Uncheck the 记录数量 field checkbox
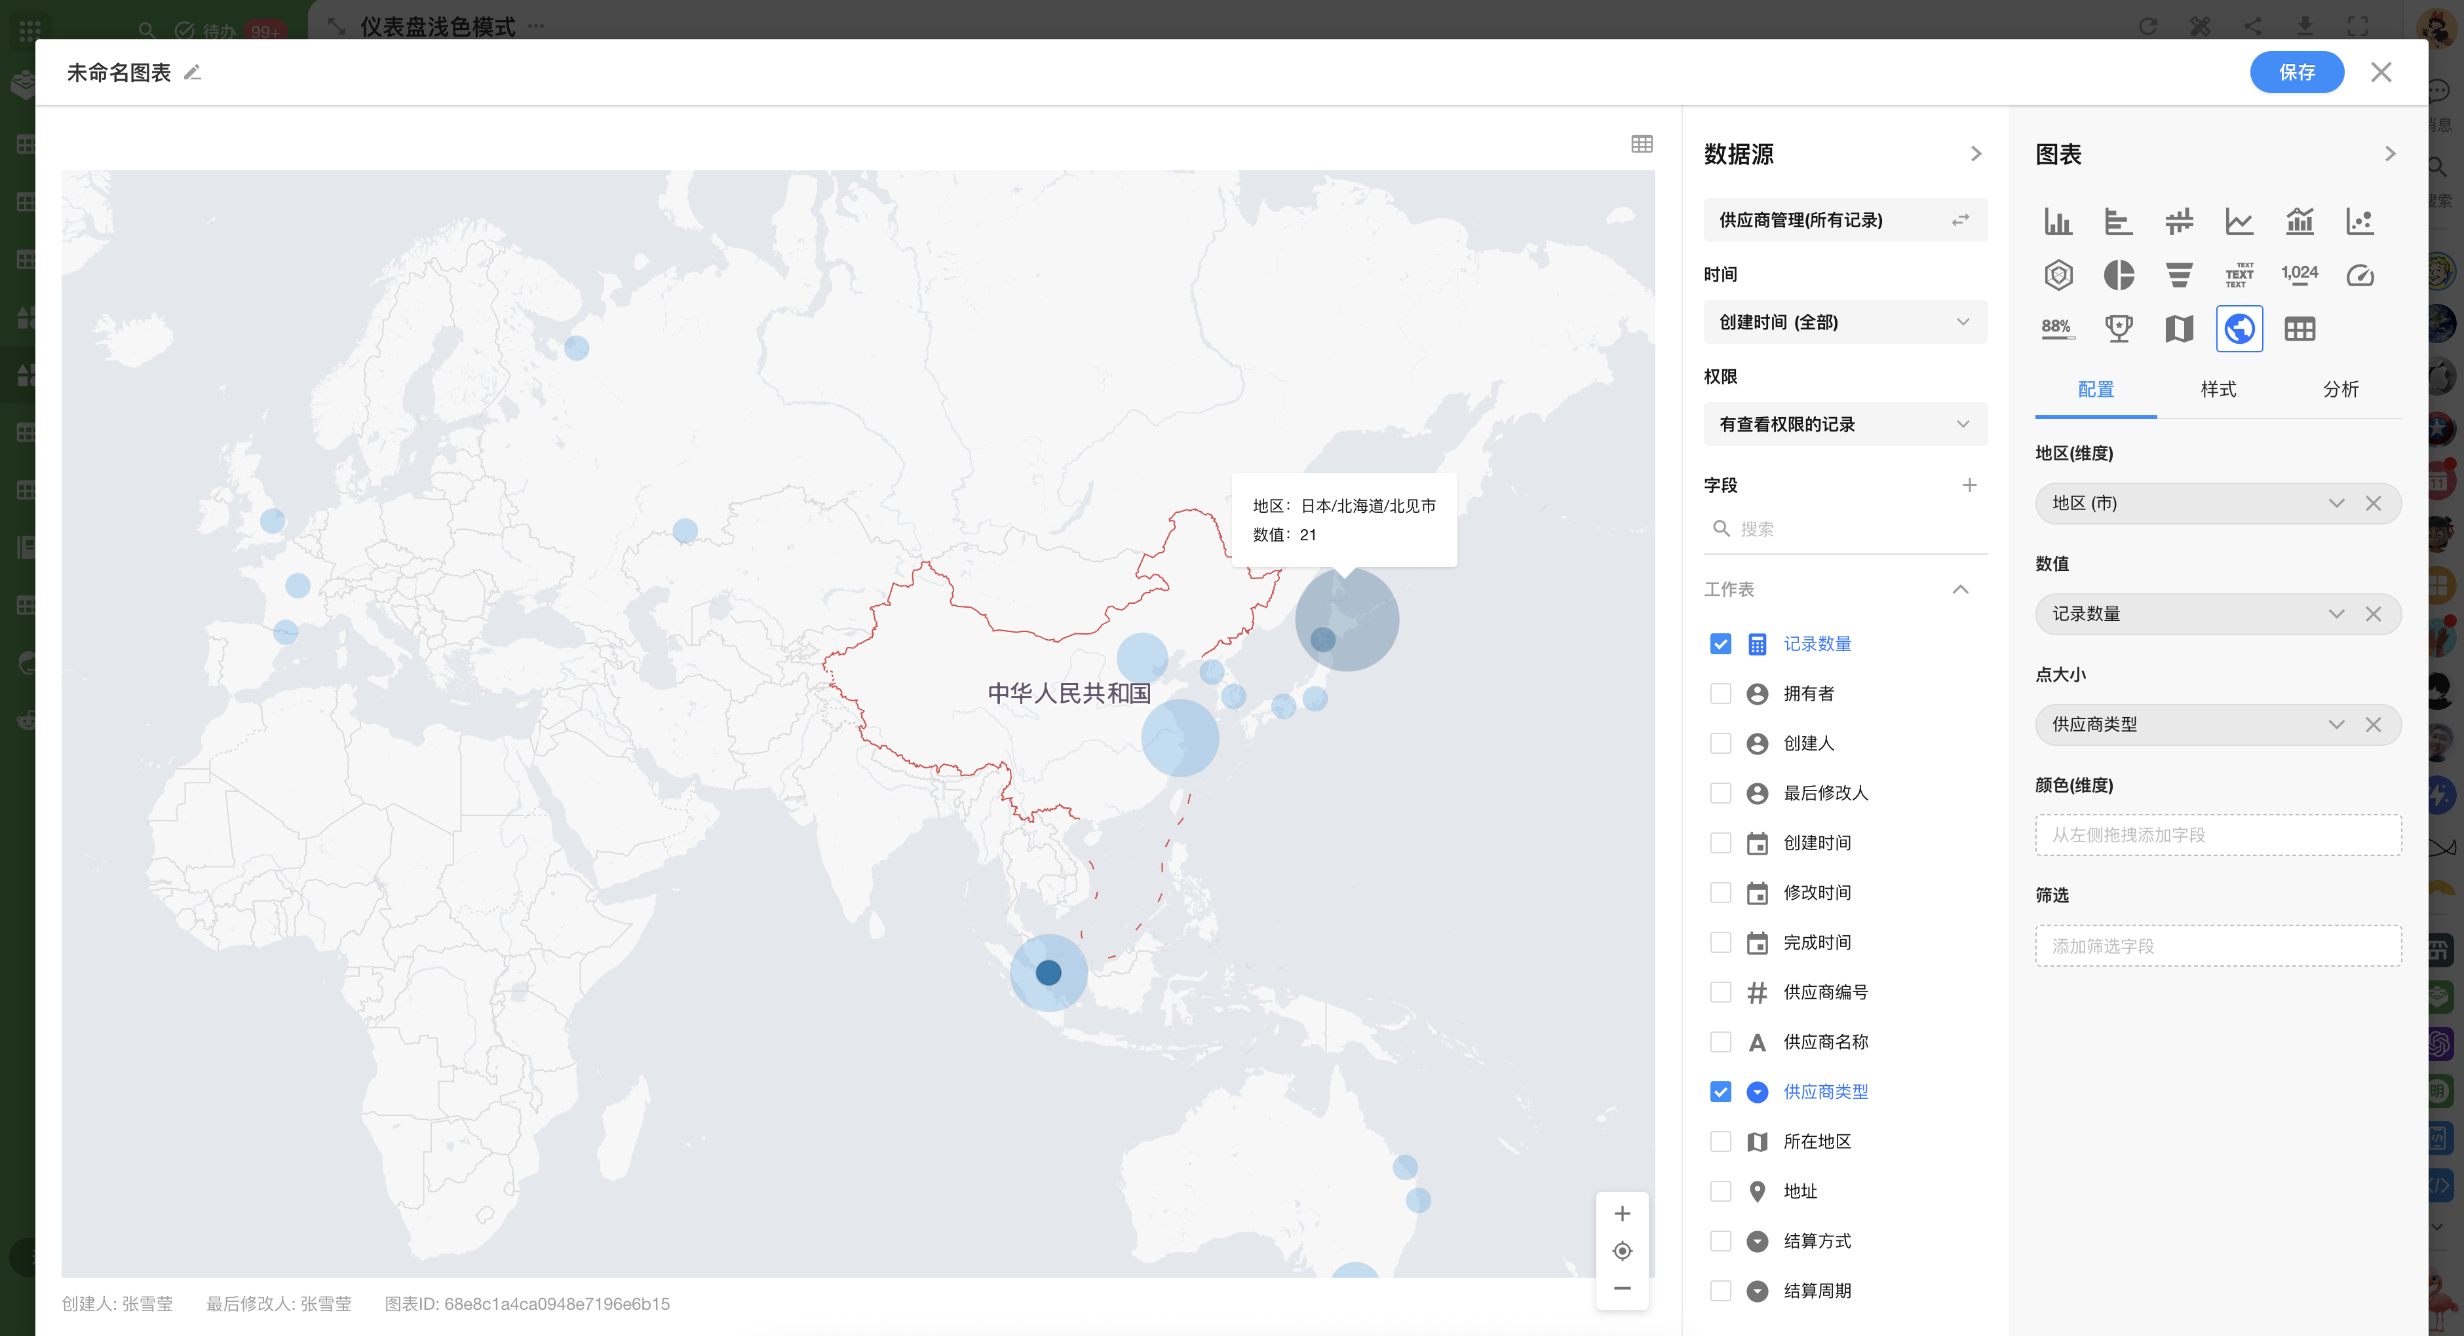This screenshot has width=2464, height=1336. [1720, 644]
